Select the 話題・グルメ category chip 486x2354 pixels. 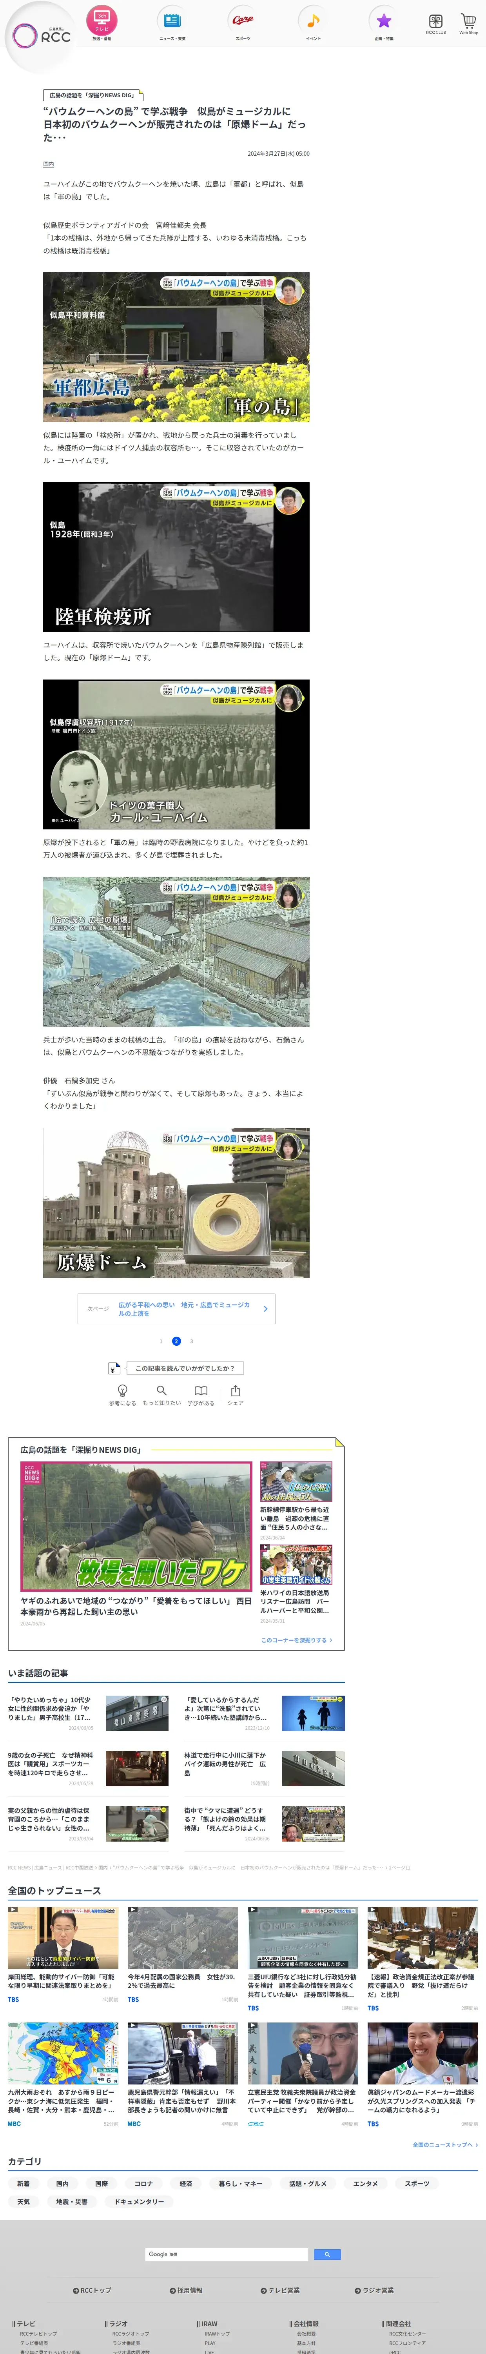308,2183
